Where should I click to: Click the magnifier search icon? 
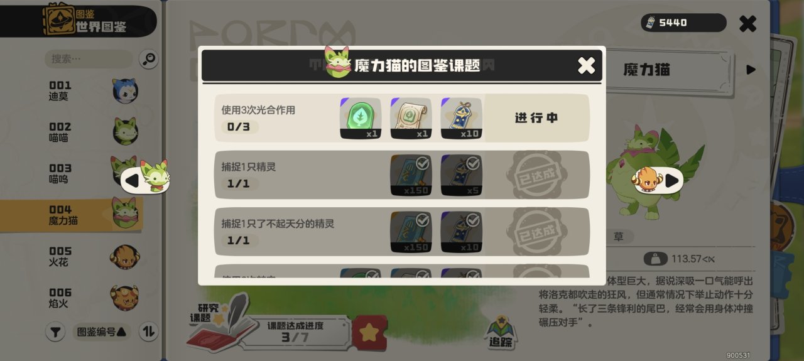(149, 59)
